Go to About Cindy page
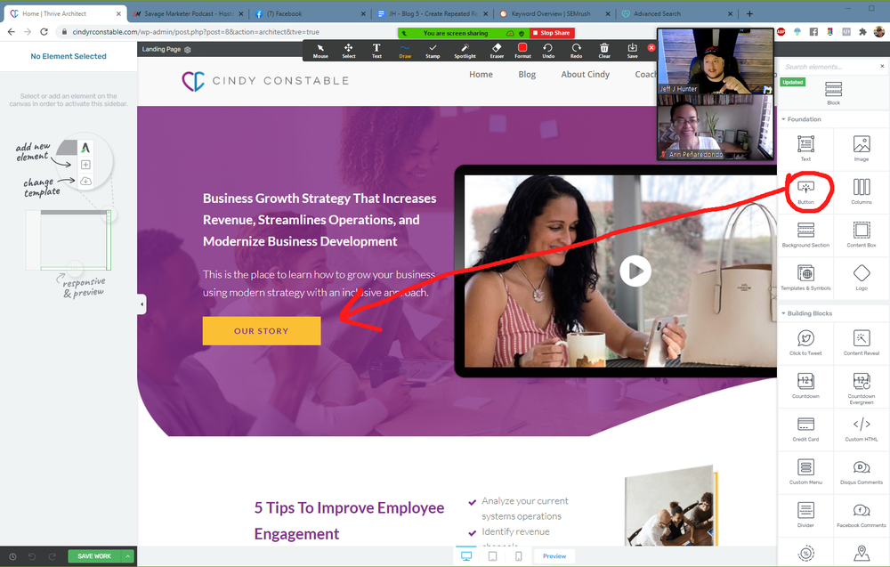Viewport: 890px width, 567px height. [x=586, y=75]
